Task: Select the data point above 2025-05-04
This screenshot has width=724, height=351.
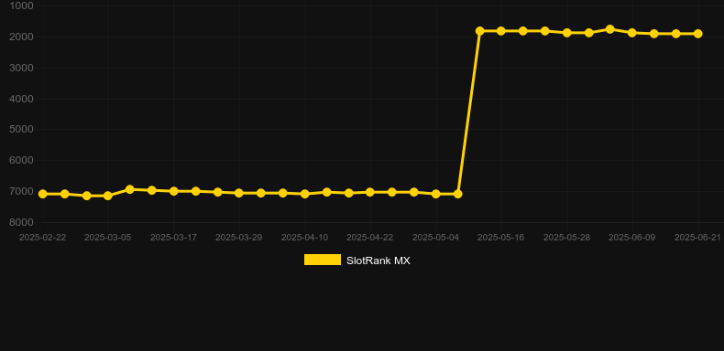Action: coord(435,194)
